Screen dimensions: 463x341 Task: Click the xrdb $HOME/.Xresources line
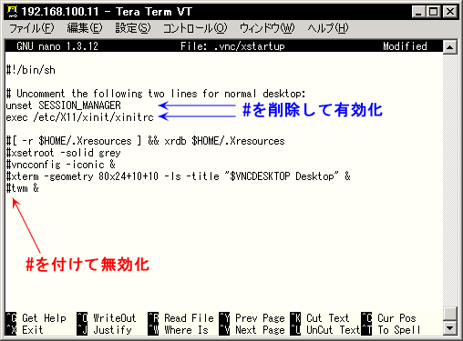pos(145,141)
